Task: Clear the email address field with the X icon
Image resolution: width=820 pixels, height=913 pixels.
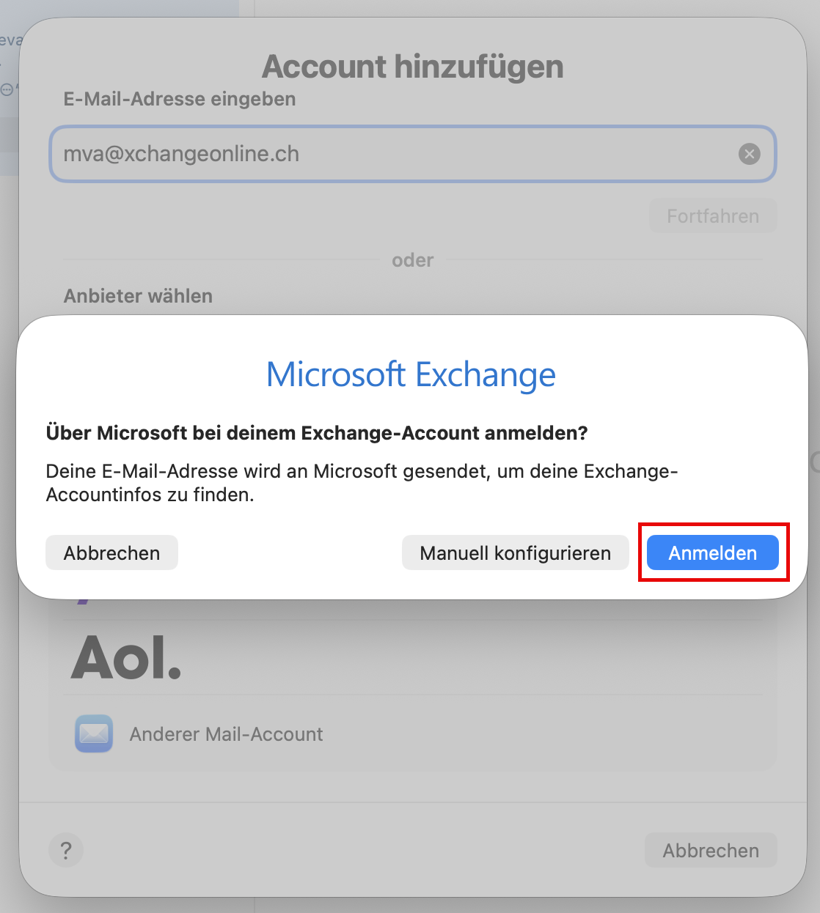Action: tap(749, 154)
